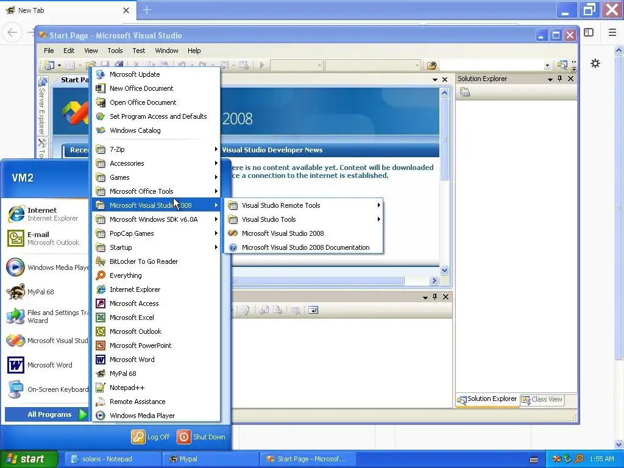Click the browser settings gear icon
Image resolution: width=624 pixels, height=468 pixels.
pos(595,63)
